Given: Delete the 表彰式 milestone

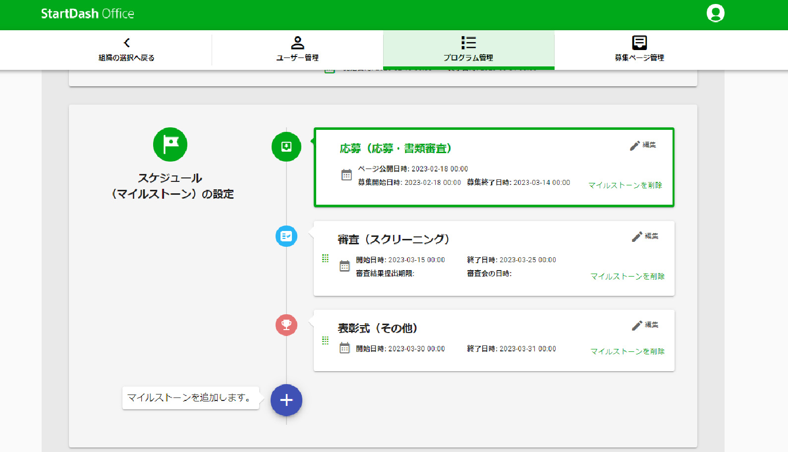Looking at the screenshot, I should pyautogui.click(x=627, y=351).
